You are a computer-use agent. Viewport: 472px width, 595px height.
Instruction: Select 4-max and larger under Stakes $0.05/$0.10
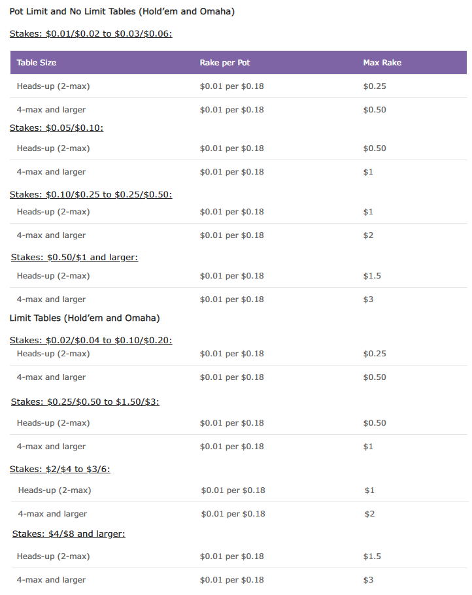51,172
